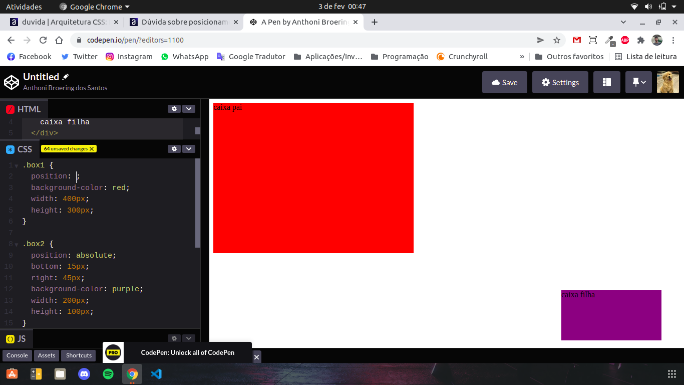Open Crunchyroll bookmark
The width and height of the screenshot is (684, 385).
[462, 57]
